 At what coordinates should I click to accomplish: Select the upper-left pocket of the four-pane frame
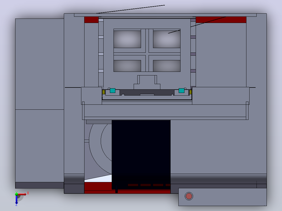coord(127,39)
